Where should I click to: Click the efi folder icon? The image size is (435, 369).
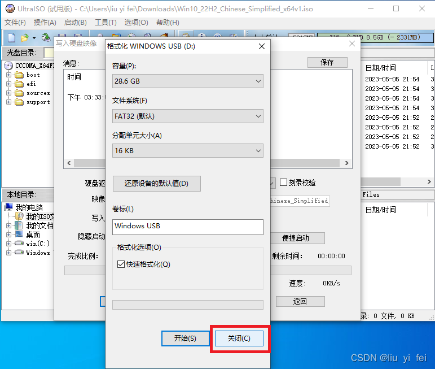(19, 84)
